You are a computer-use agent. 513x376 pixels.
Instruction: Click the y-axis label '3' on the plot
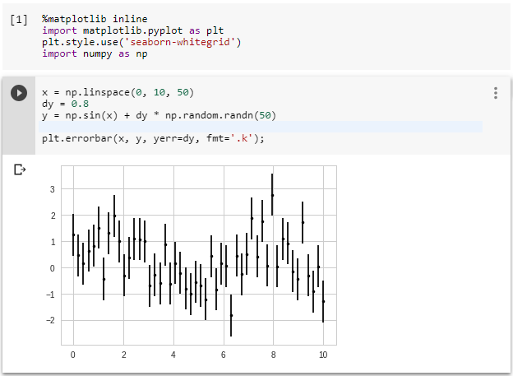pos(53,189)
